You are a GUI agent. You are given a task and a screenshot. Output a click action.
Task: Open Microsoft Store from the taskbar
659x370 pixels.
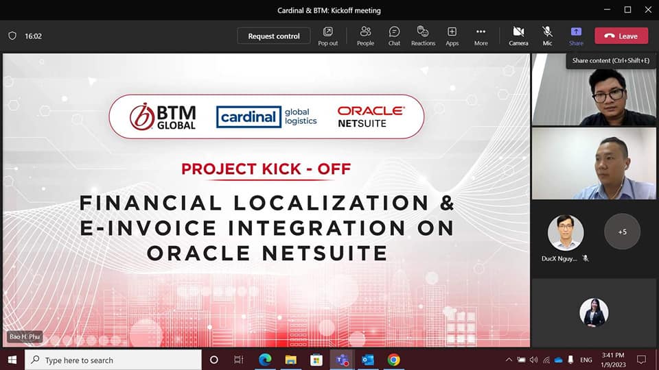(316, 360)
